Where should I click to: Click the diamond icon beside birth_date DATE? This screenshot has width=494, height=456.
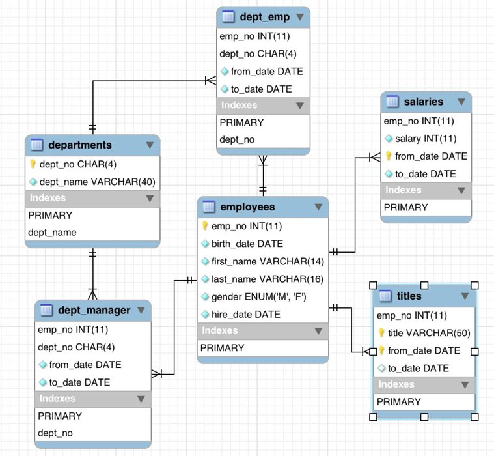205,244
